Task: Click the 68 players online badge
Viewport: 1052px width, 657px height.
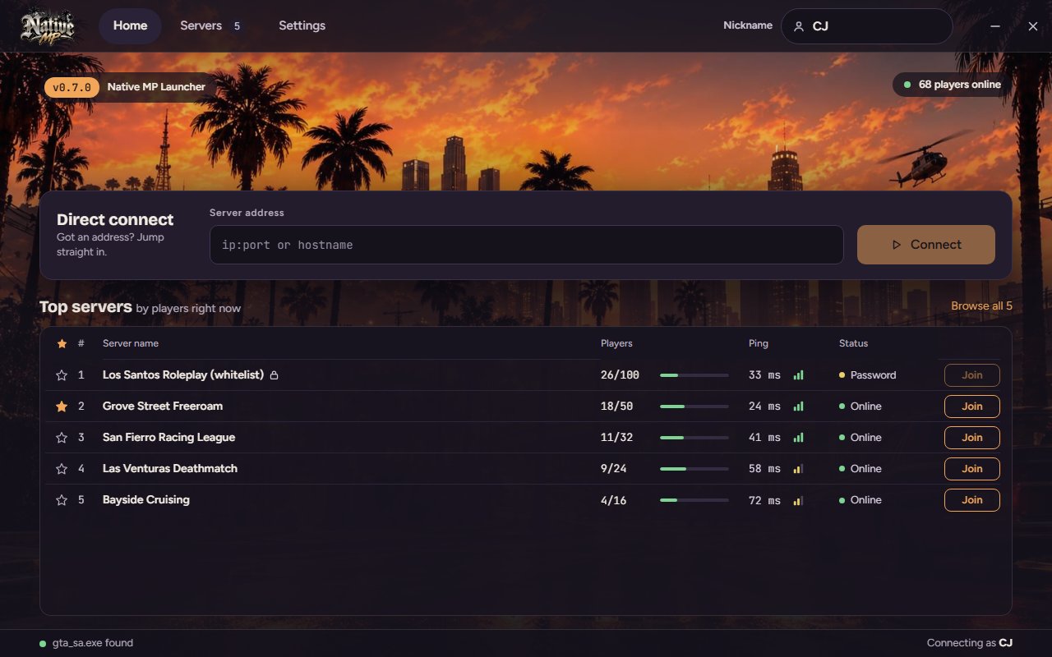Action: coord(952,85)
